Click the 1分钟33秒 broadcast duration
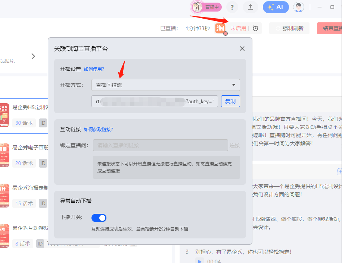The width and height of the screenshot is (342, 263). [x=198, y=28]
